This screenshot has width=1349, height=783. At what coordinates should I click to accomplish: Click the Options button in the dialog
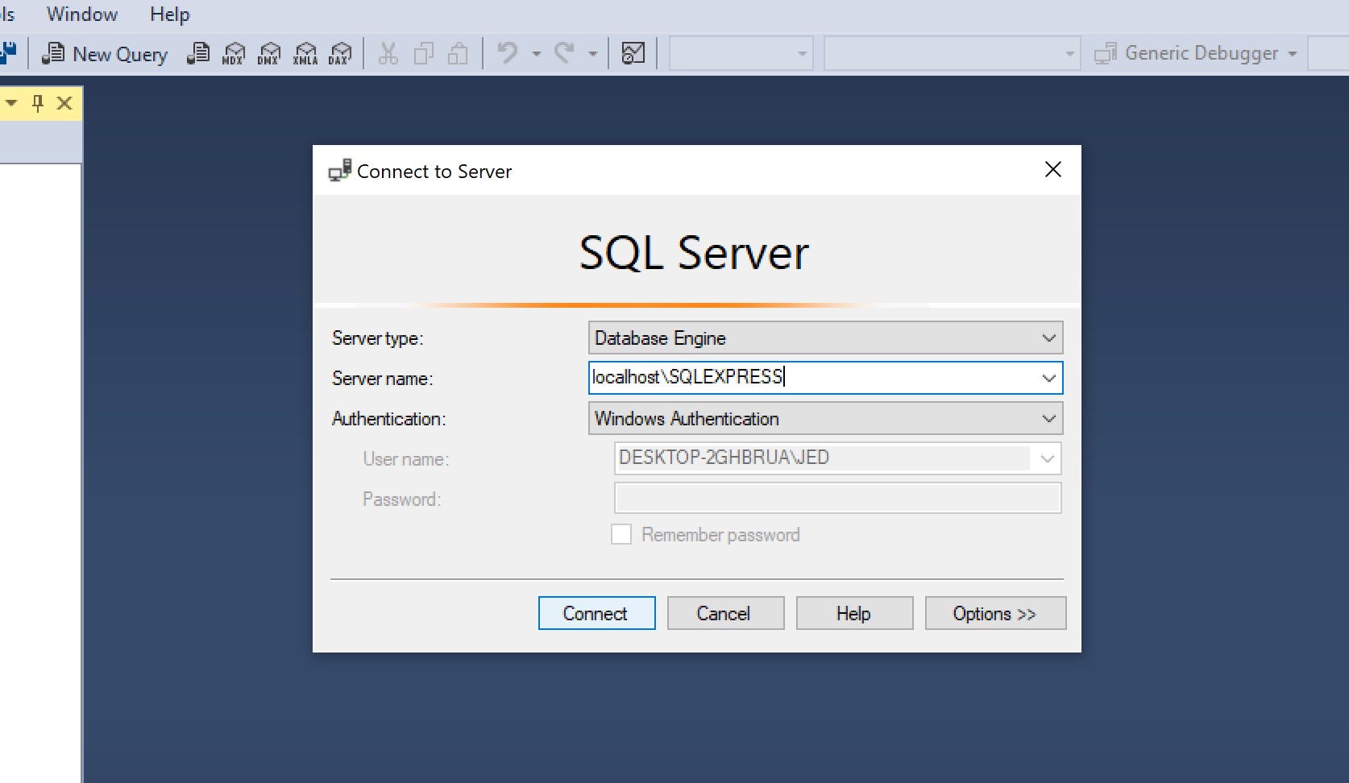pyautogui.click(x=995, y=613)
